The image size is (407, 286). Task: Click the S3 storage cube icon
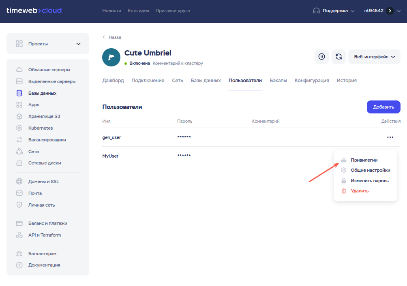tap(19, 116)
